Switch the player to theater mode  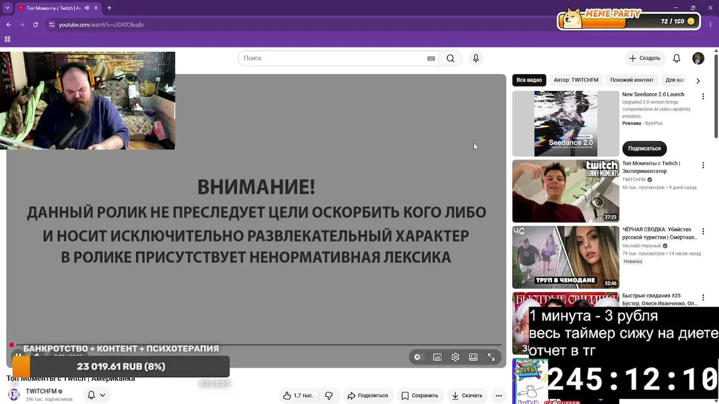[x=474, y=357]
